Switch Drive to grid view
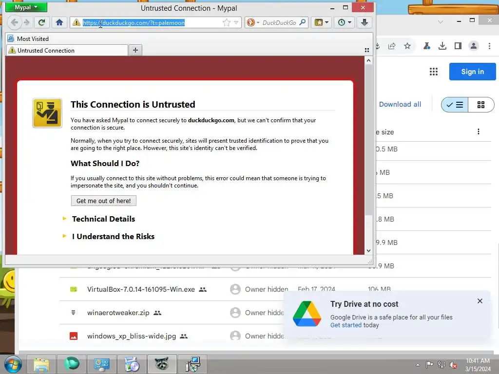The image size is (499, 374). [481, 105]
